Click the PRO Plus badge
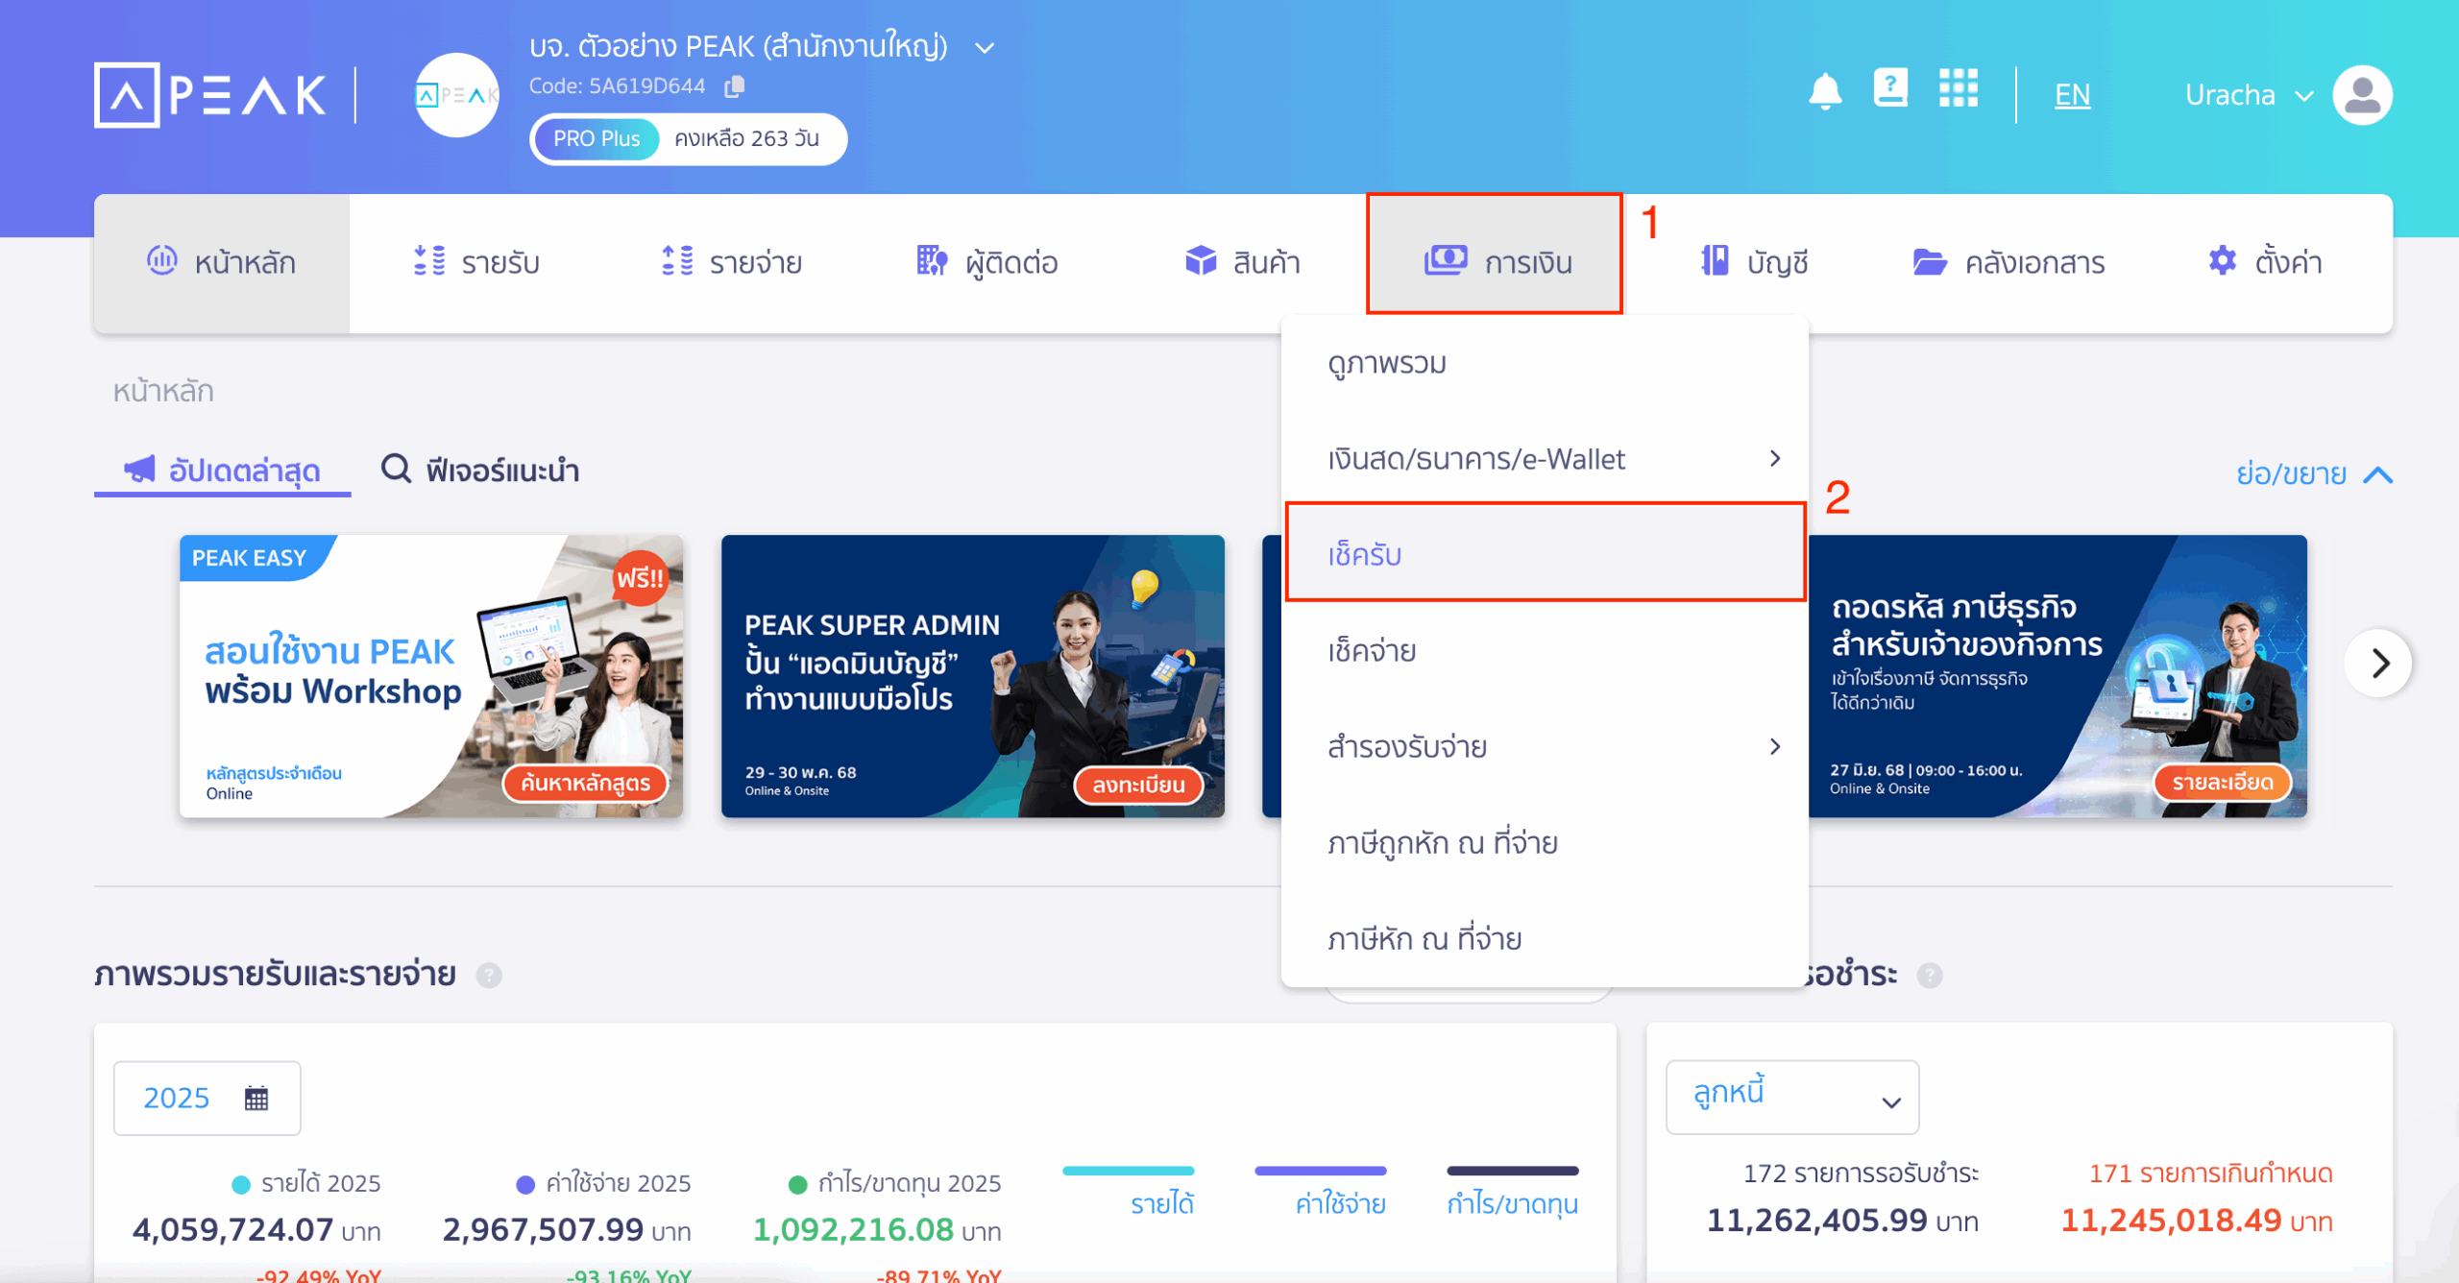The width and height of the screenshot is (2459, 1283). tap(596, 138)
